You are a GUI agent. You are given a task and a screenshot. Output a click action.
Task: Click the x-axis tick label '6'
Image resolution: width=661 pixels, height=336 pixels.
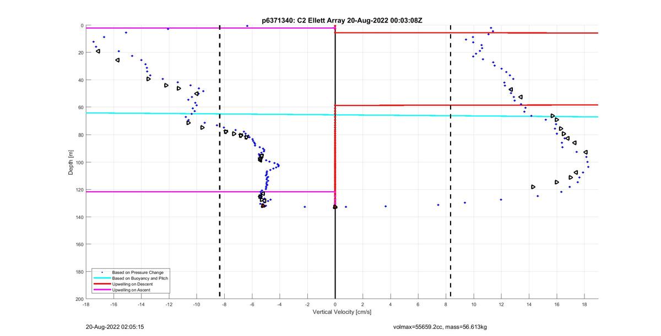click(418, 304)
